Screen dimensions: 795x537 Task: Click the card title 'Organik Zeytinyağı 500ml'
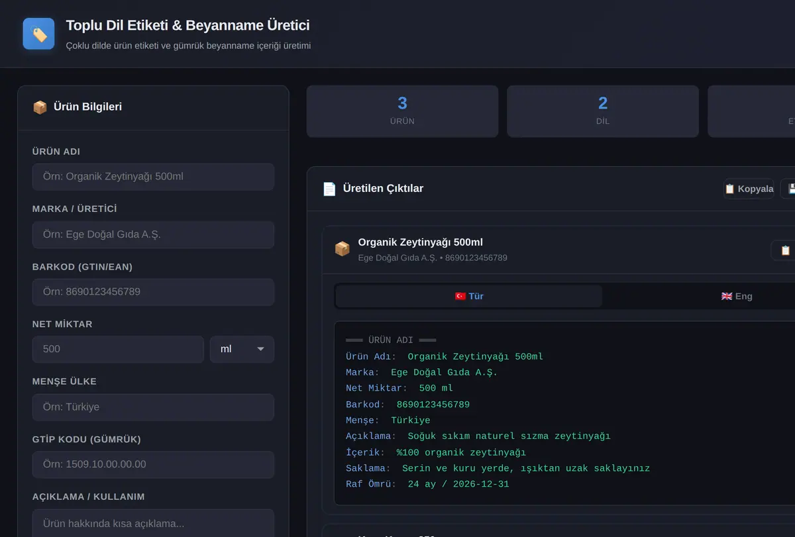(421, 242)
